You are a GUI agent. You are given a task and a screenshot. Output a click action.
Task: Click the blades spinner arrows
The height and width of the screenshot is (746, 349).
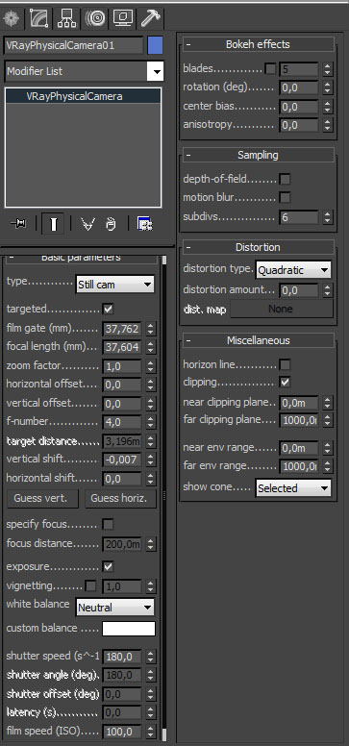point(327,69)
